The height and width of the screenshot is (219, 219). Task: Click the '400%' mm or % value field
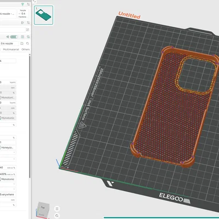8,174
